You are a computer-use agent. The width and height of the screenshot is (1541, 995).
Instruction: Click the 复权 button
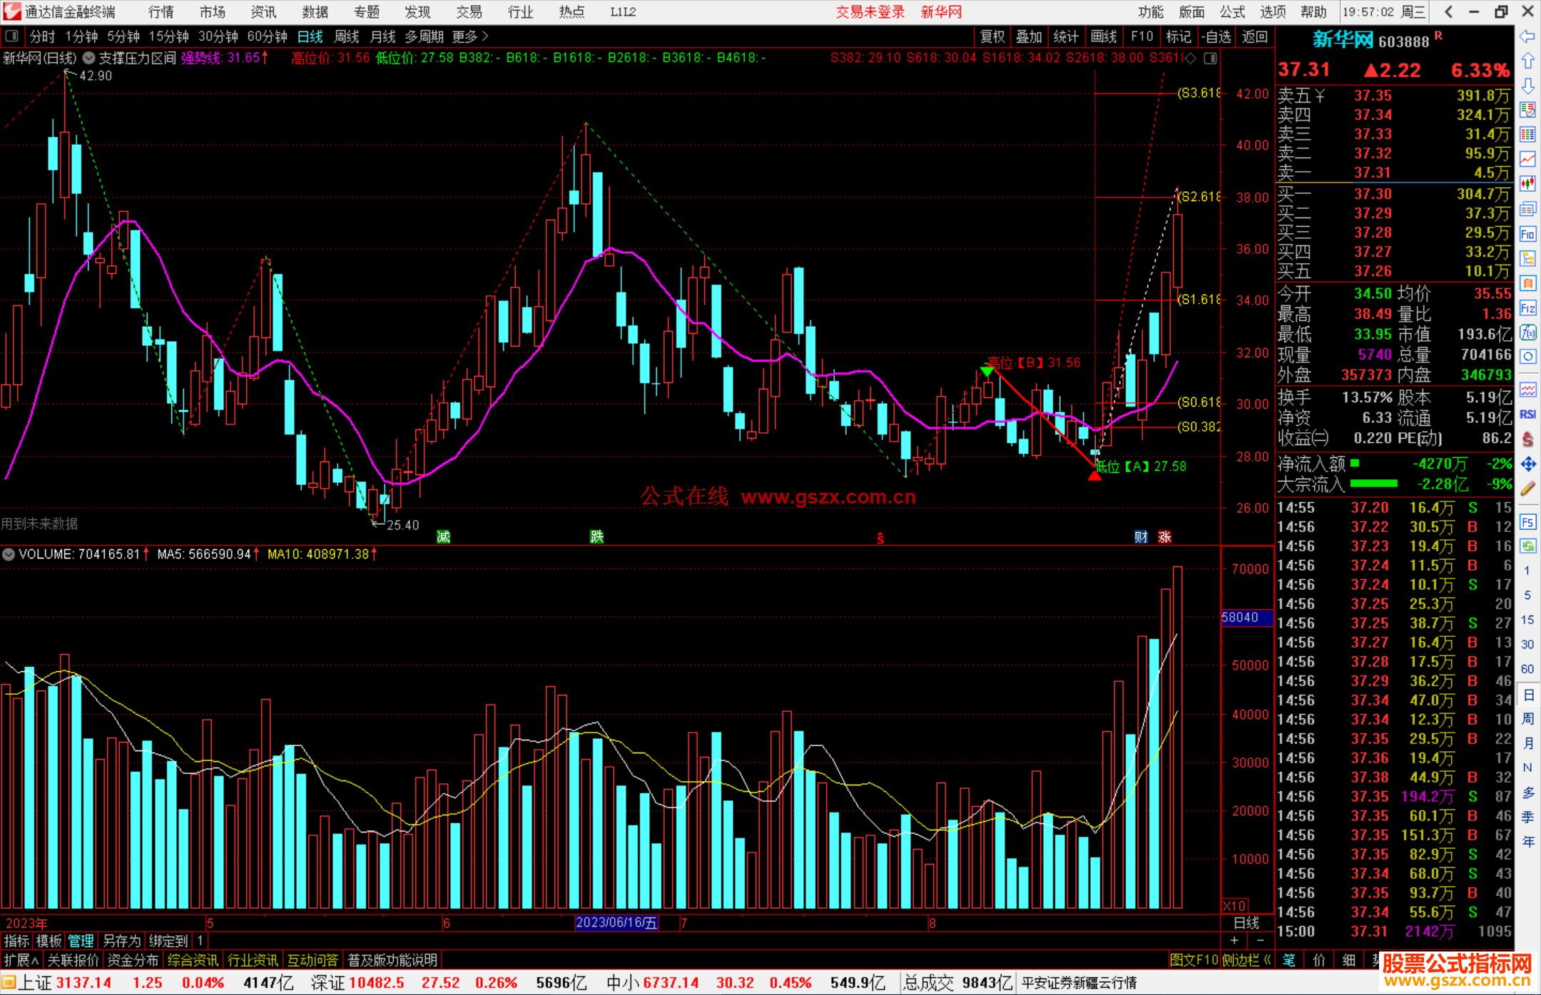click(x=992, y=36)
